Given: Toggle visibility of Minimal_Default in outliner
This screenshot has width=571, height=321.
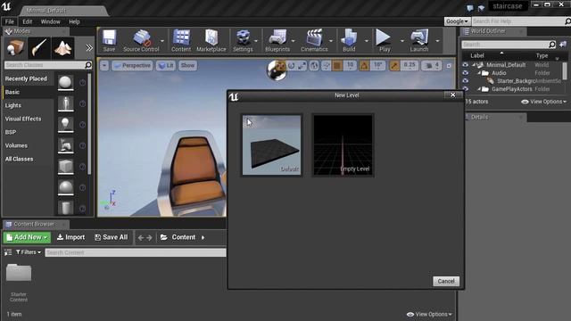Looking at the screenshot, I should 465,65.
